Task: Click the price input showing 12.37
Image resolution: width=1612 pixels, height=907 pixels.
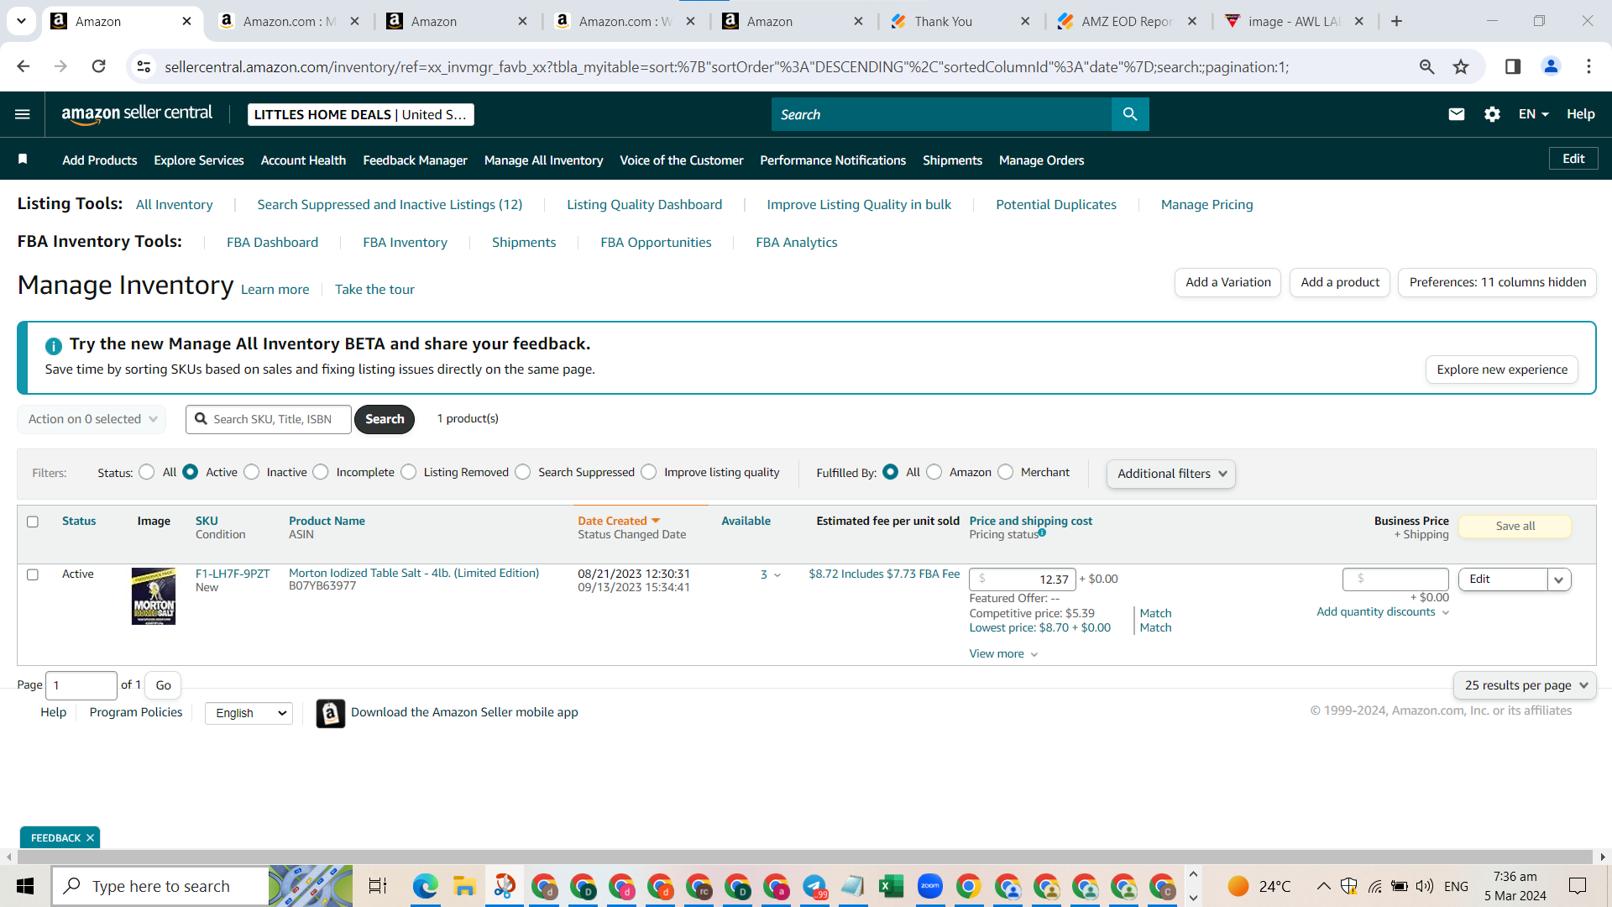Action: click(1022, 579)
